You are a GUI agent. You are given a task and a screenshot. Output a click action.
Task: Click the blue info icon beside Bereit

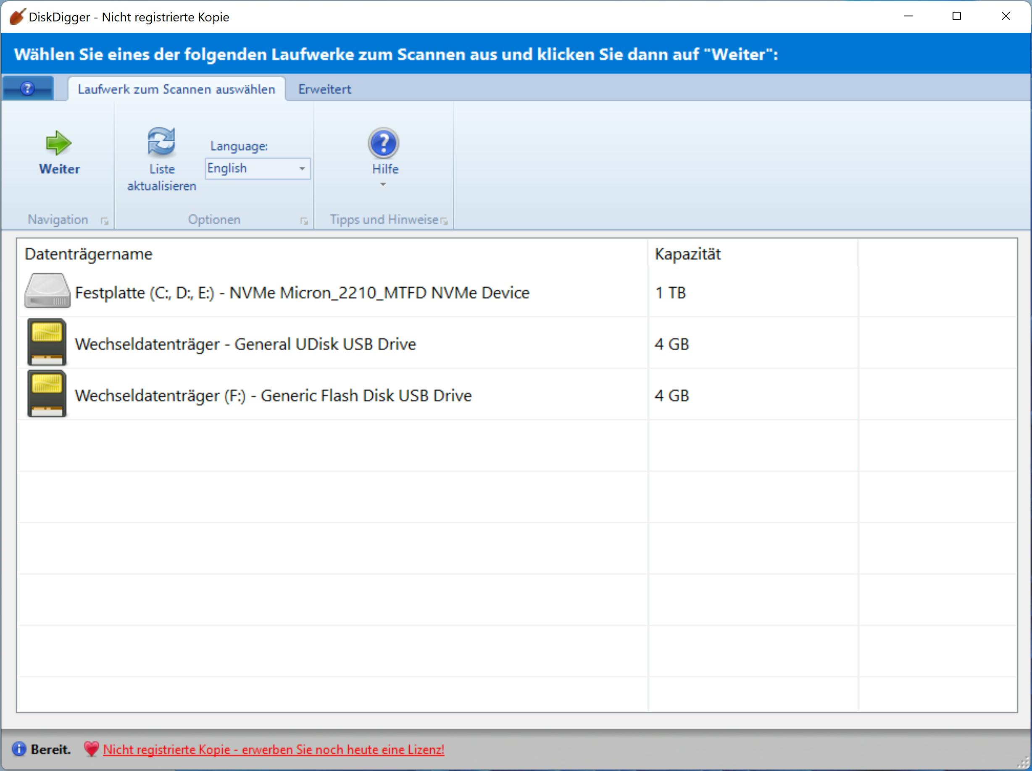click(18, 749)
